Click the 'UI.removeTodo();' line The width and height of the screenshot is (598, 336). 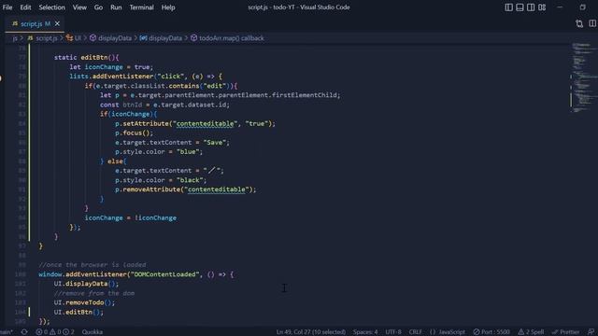point(84,302)
